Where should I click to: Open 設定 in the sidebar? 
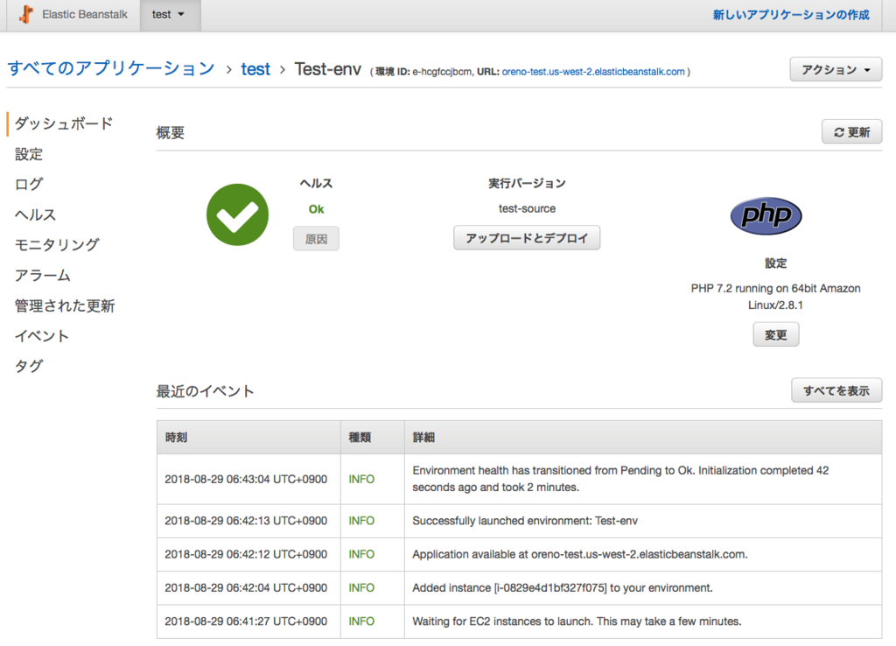click(x=29, y=154)
